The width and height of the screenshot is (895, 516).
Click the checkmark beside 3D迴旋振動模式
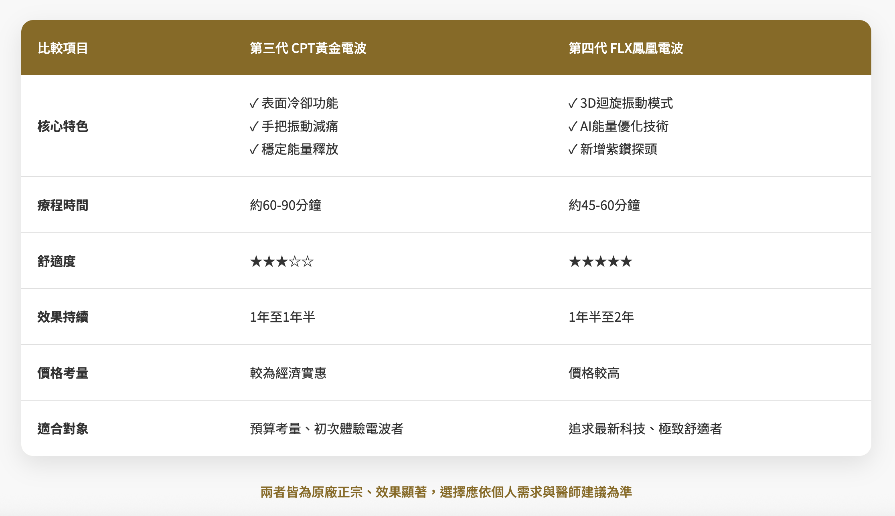click(x=573, y=104)
